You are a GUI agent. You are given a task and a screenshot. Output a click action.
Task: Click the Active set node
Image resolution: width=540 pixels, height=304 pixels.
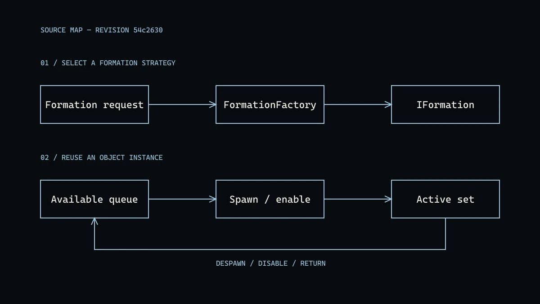[445, 199]
